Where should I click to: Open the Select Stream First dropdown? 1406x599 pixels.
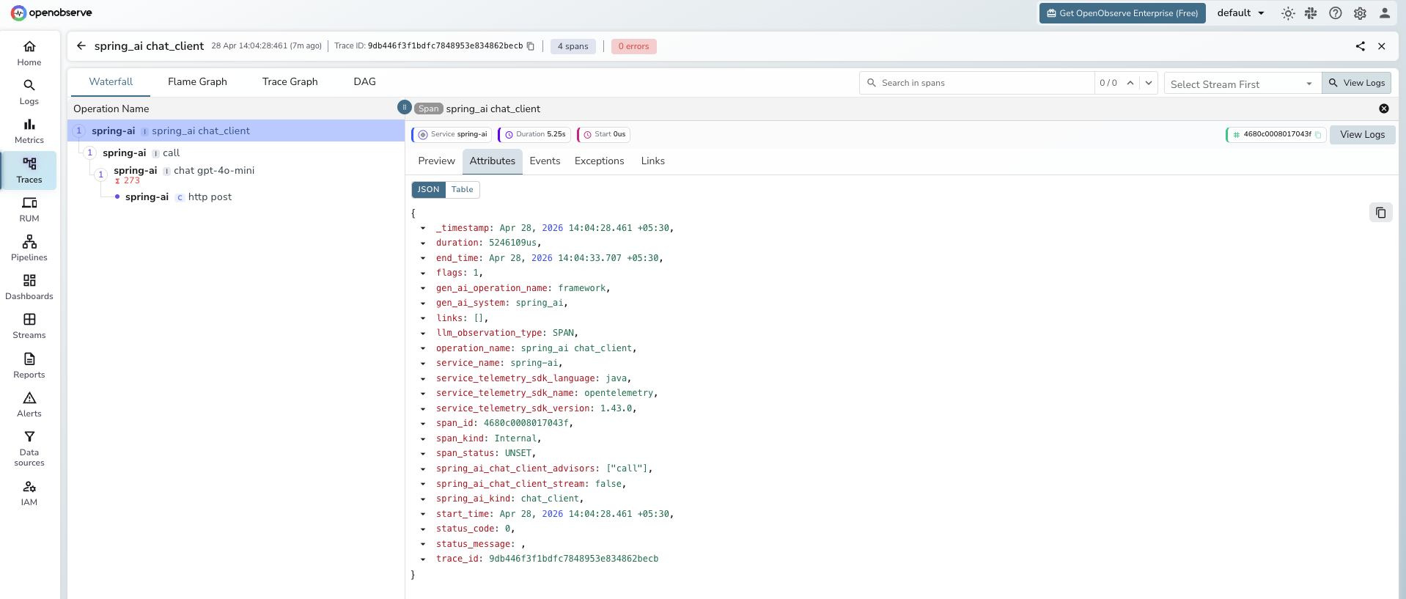point(1243,84)
